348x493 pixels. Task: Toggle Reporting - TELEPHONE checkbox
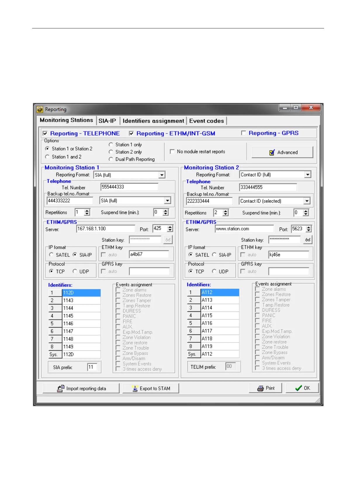pos(45,133)
